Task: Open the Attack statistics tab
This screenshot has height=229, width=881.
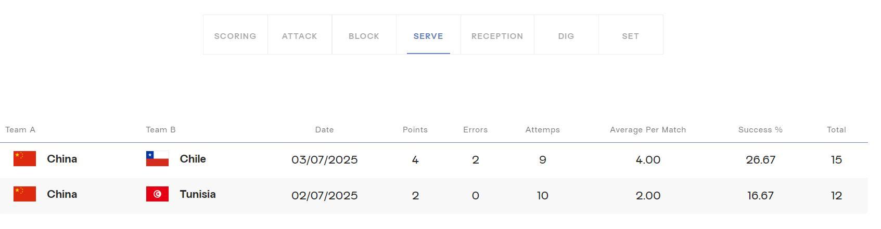Action: (x=299, y=36)
